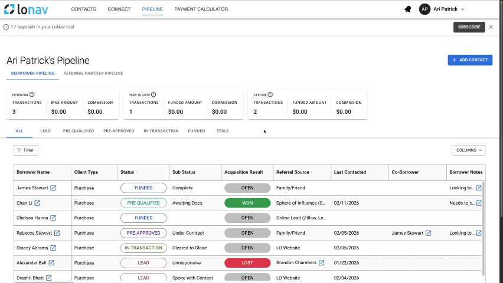Click the Subscribe button
This screenshot has width=503, height=283.
(x=469, y=27)
